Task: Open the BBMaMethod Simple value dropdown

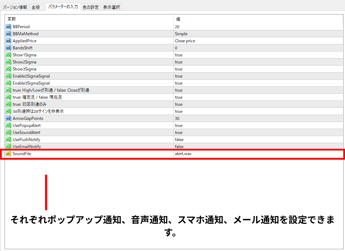Action: click(181, 34)
